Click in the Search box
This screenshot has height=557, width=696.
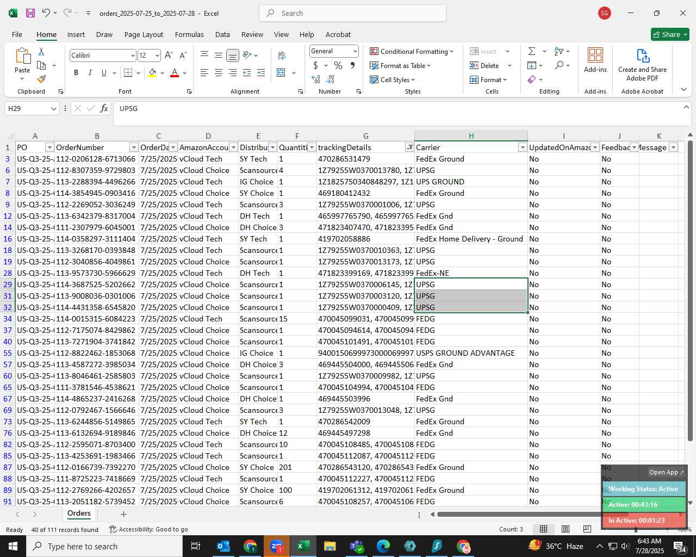click(x=352, y=13)
